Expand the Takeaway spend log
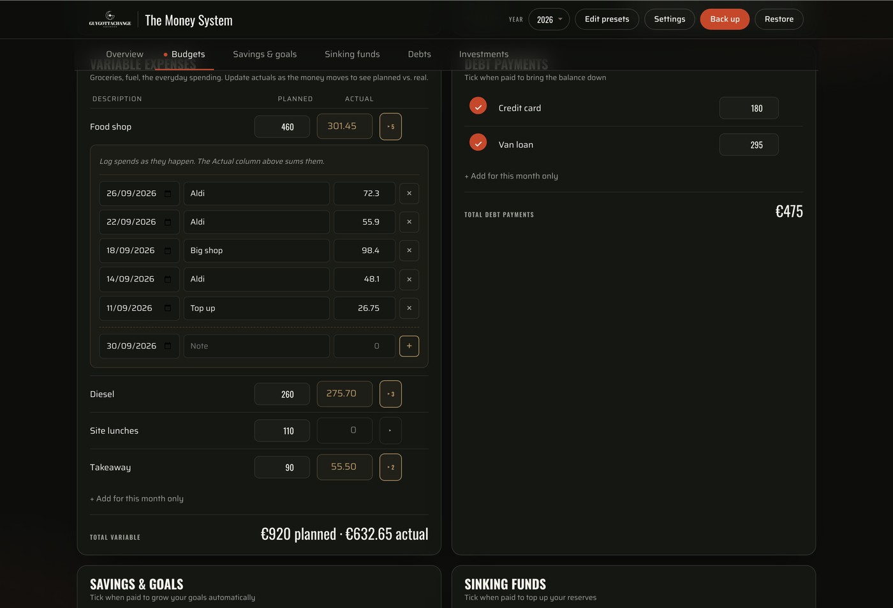Screen dimensions: 893x608 [x=390, y=467]
